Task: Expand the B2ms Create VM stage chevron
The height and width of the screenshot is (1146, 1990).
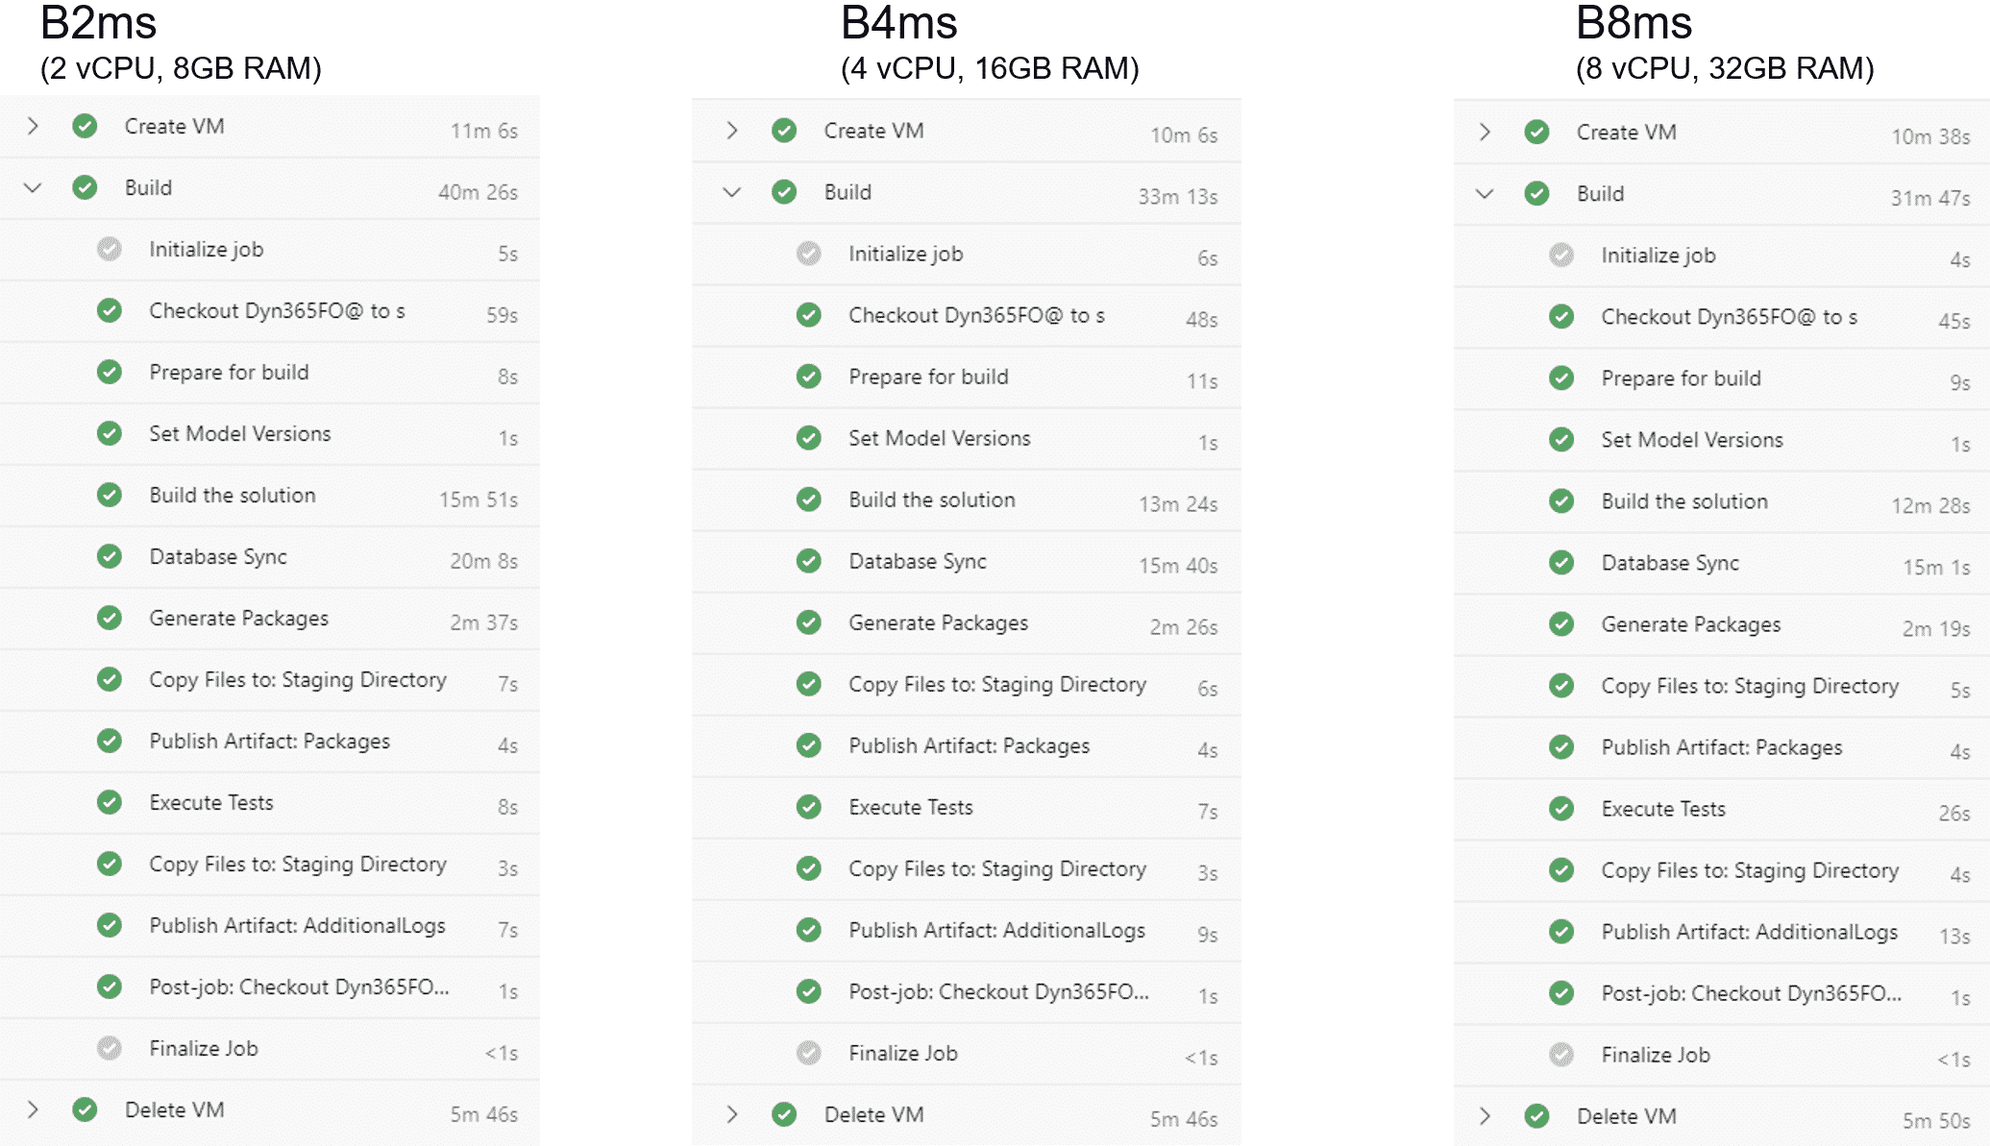Action: [33, 126]
